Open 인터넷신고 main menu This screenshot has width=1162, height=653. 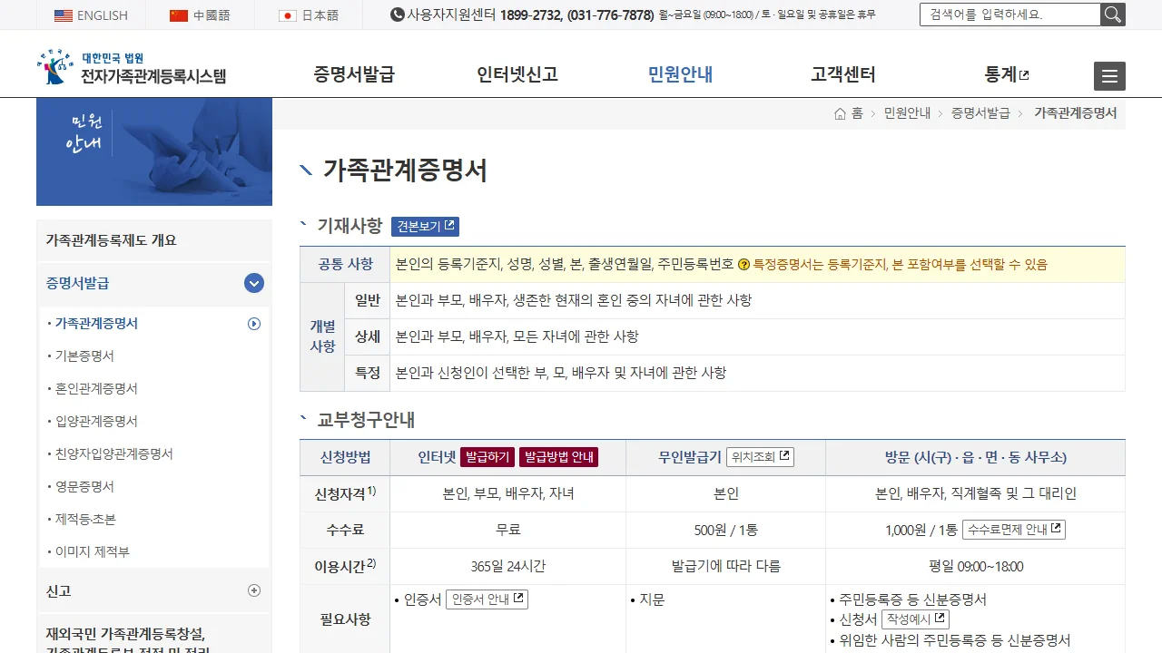(x=517, y=74)
